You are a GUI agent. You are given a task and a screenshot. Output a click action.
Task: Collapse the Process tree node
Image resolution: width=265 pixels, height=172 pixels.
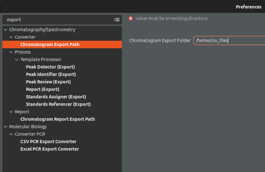click(11, 52)
